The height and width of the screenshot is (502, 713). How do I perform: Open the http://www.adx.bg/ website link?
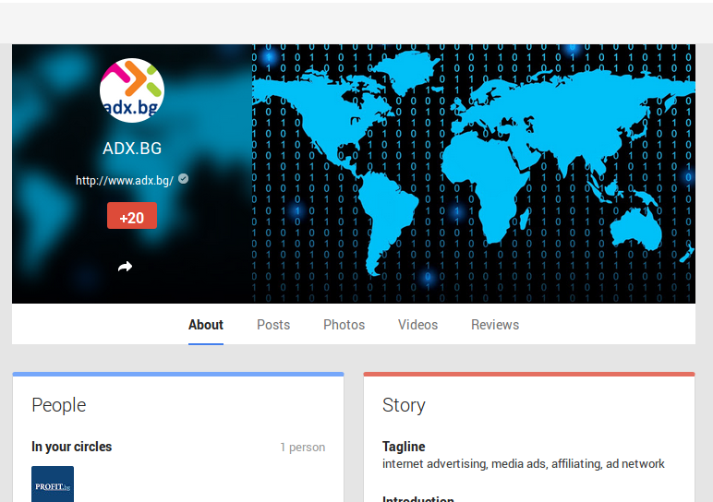pyautogui.click(x=124, y=180)
